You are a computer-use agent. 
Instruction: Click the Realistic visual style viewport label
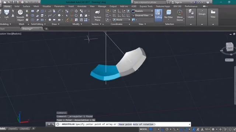(x=17, y=34)
